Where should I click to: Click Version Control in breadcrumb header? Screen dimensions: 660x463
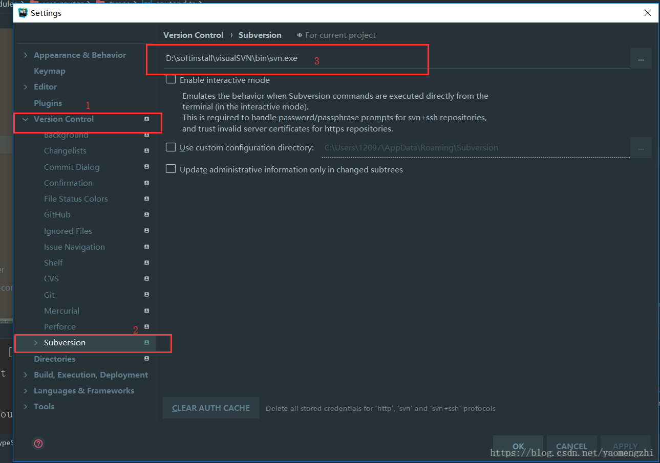(x=193, y=35)
